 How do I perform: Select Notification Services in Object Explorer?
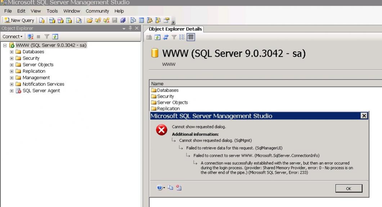coord(43,84)
